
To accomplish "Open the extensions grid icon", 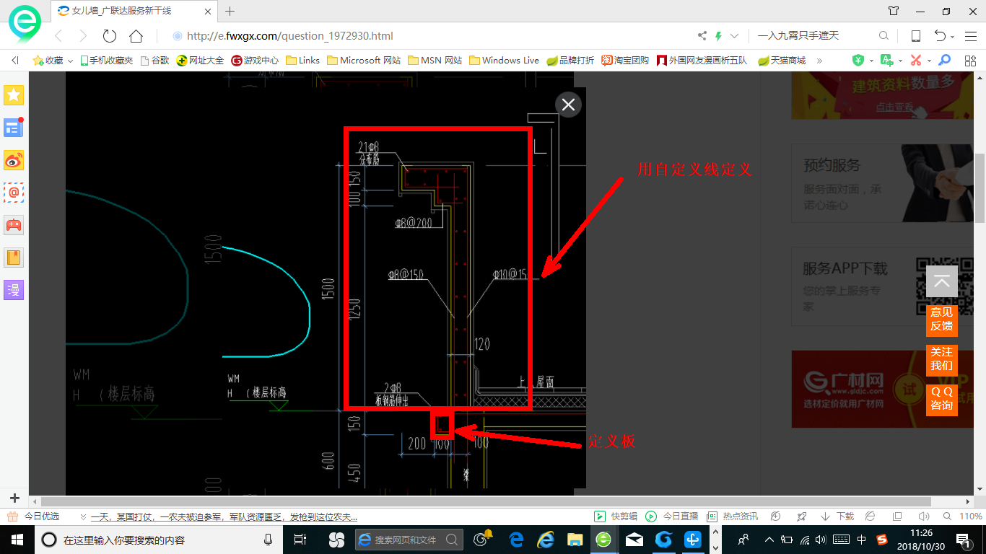I will tap(971, 61).
